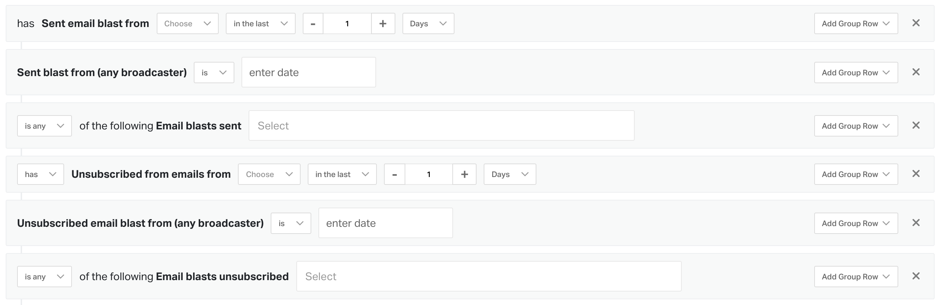Increase days count for Sent email blast

pyautogui.click(x=383, y=24)
